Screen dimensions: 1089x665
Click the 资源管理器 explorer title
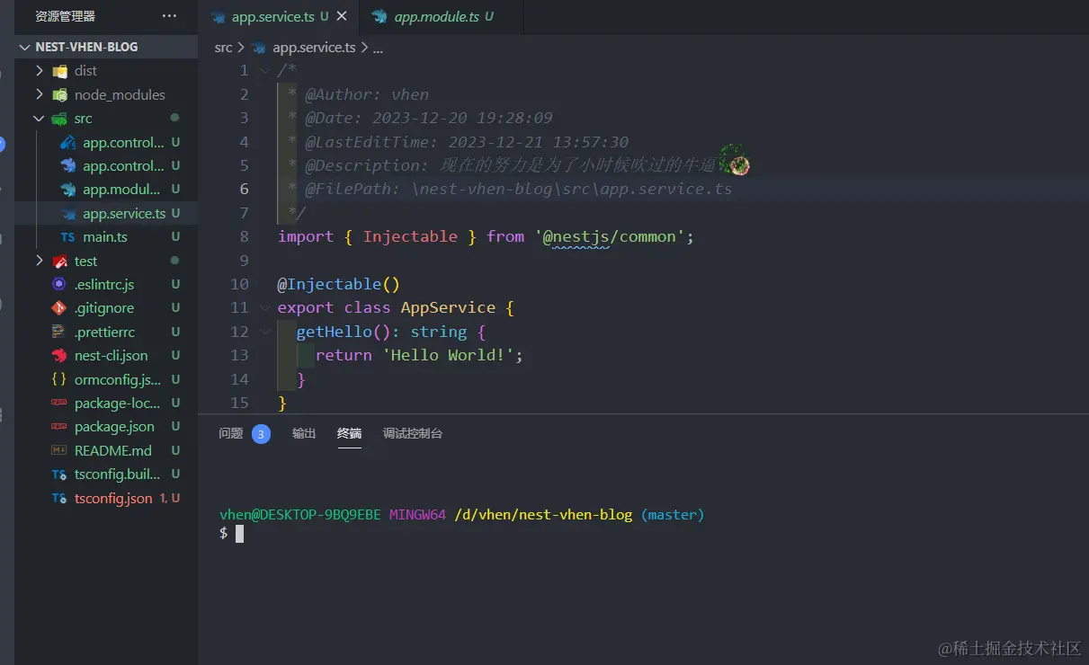pyautogui.click(x=66, y=16)
